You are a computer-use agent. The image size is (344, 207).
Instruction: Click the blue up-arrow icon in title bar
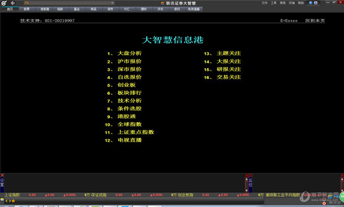(315, 3)
